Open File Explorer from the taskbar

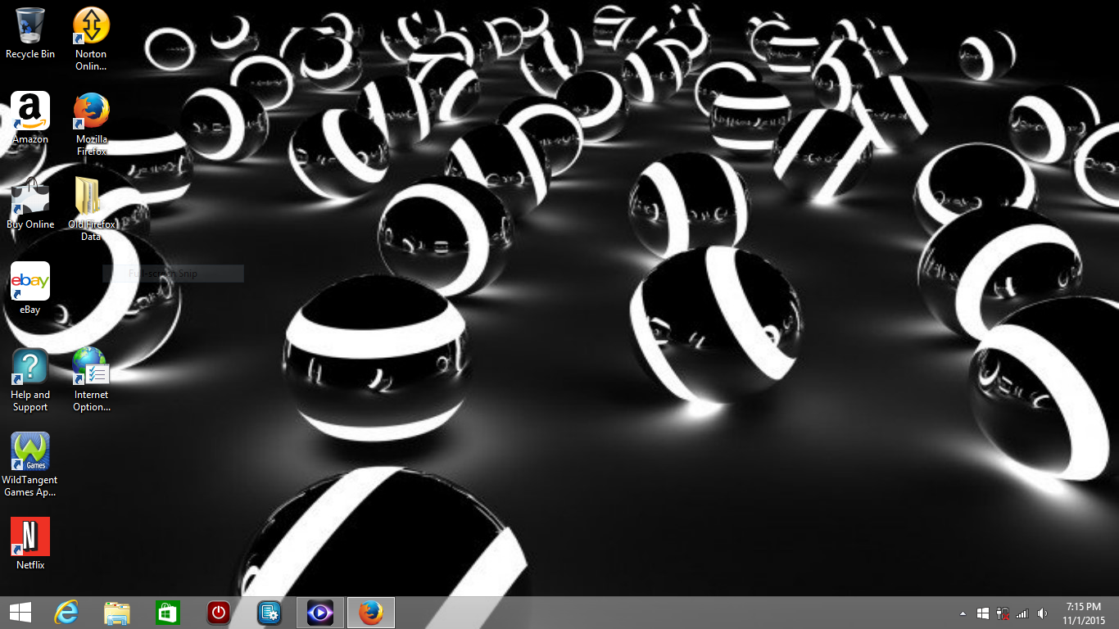pyautogui.click(x=117, y=613)
